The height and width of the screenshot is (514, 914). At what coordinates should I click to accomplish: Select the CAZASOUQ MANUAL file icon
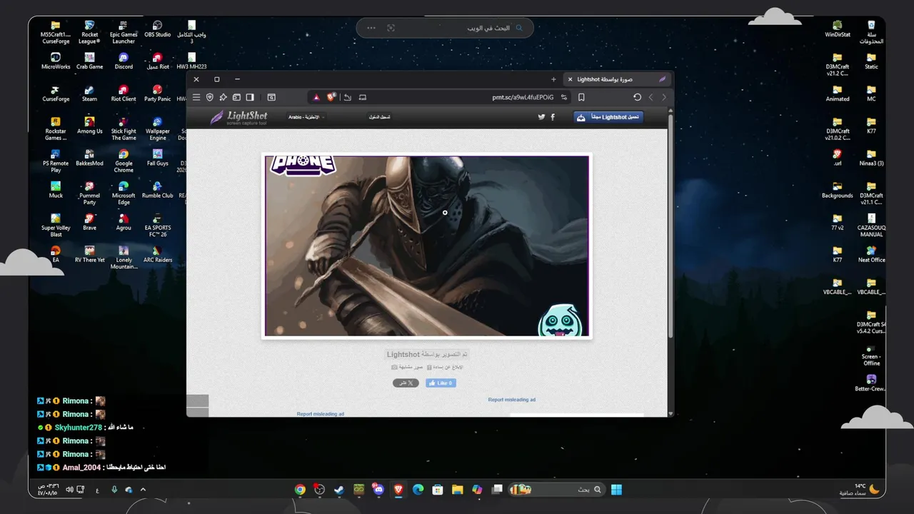pyautogui.click(x=871, y=226)
